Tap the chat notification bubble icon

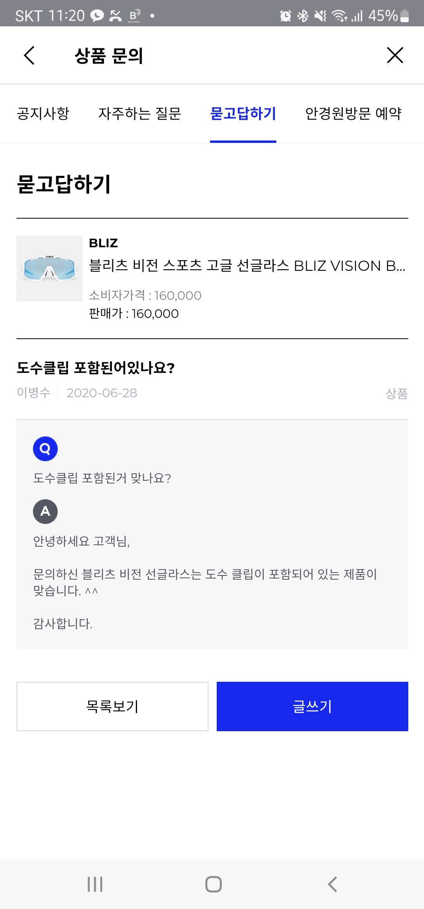(x=97, y=16)
